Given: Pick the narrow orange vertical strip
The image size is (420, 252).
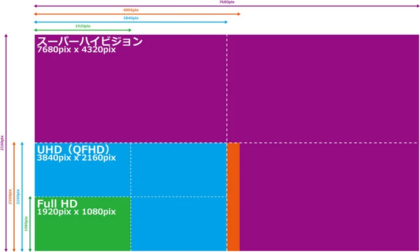Looking at the screenshot, I should pyautogui.click(x=233, y=197).
